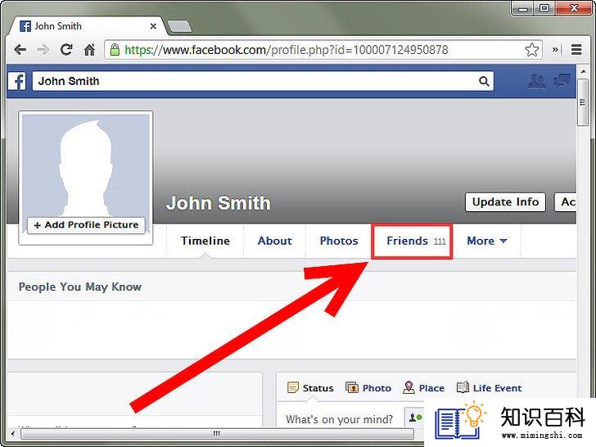
Task: Select the Life Event composer option
Action: 489,388
